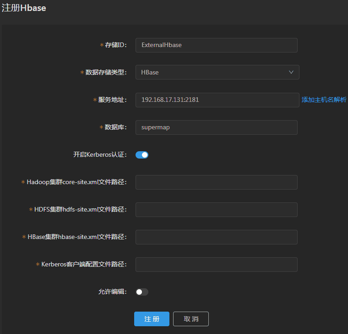Click the 允许编辑 label text
This screenshot has width=348, height=334.
pyautogui.click(x=112, y=292)
